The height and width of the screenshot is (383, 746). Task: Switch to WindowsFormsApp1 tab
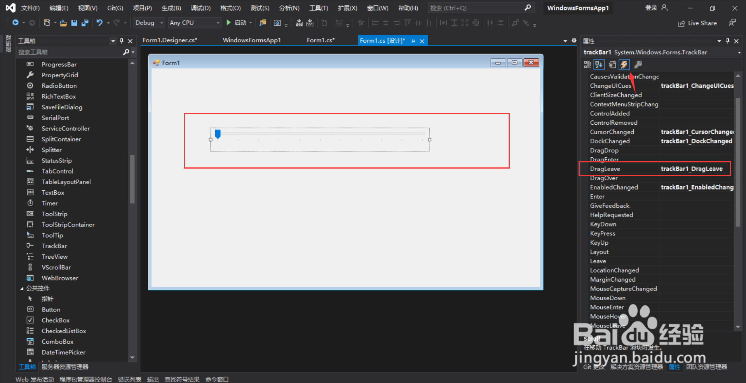coord(252,40)
